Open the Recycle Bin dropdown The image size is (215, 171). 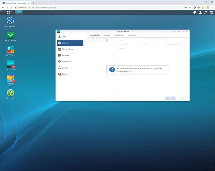(153, 44)
